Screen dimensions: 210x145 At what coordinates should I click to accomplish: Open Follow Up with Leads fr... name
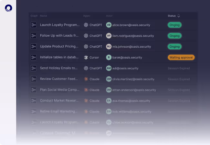(59, 35)
